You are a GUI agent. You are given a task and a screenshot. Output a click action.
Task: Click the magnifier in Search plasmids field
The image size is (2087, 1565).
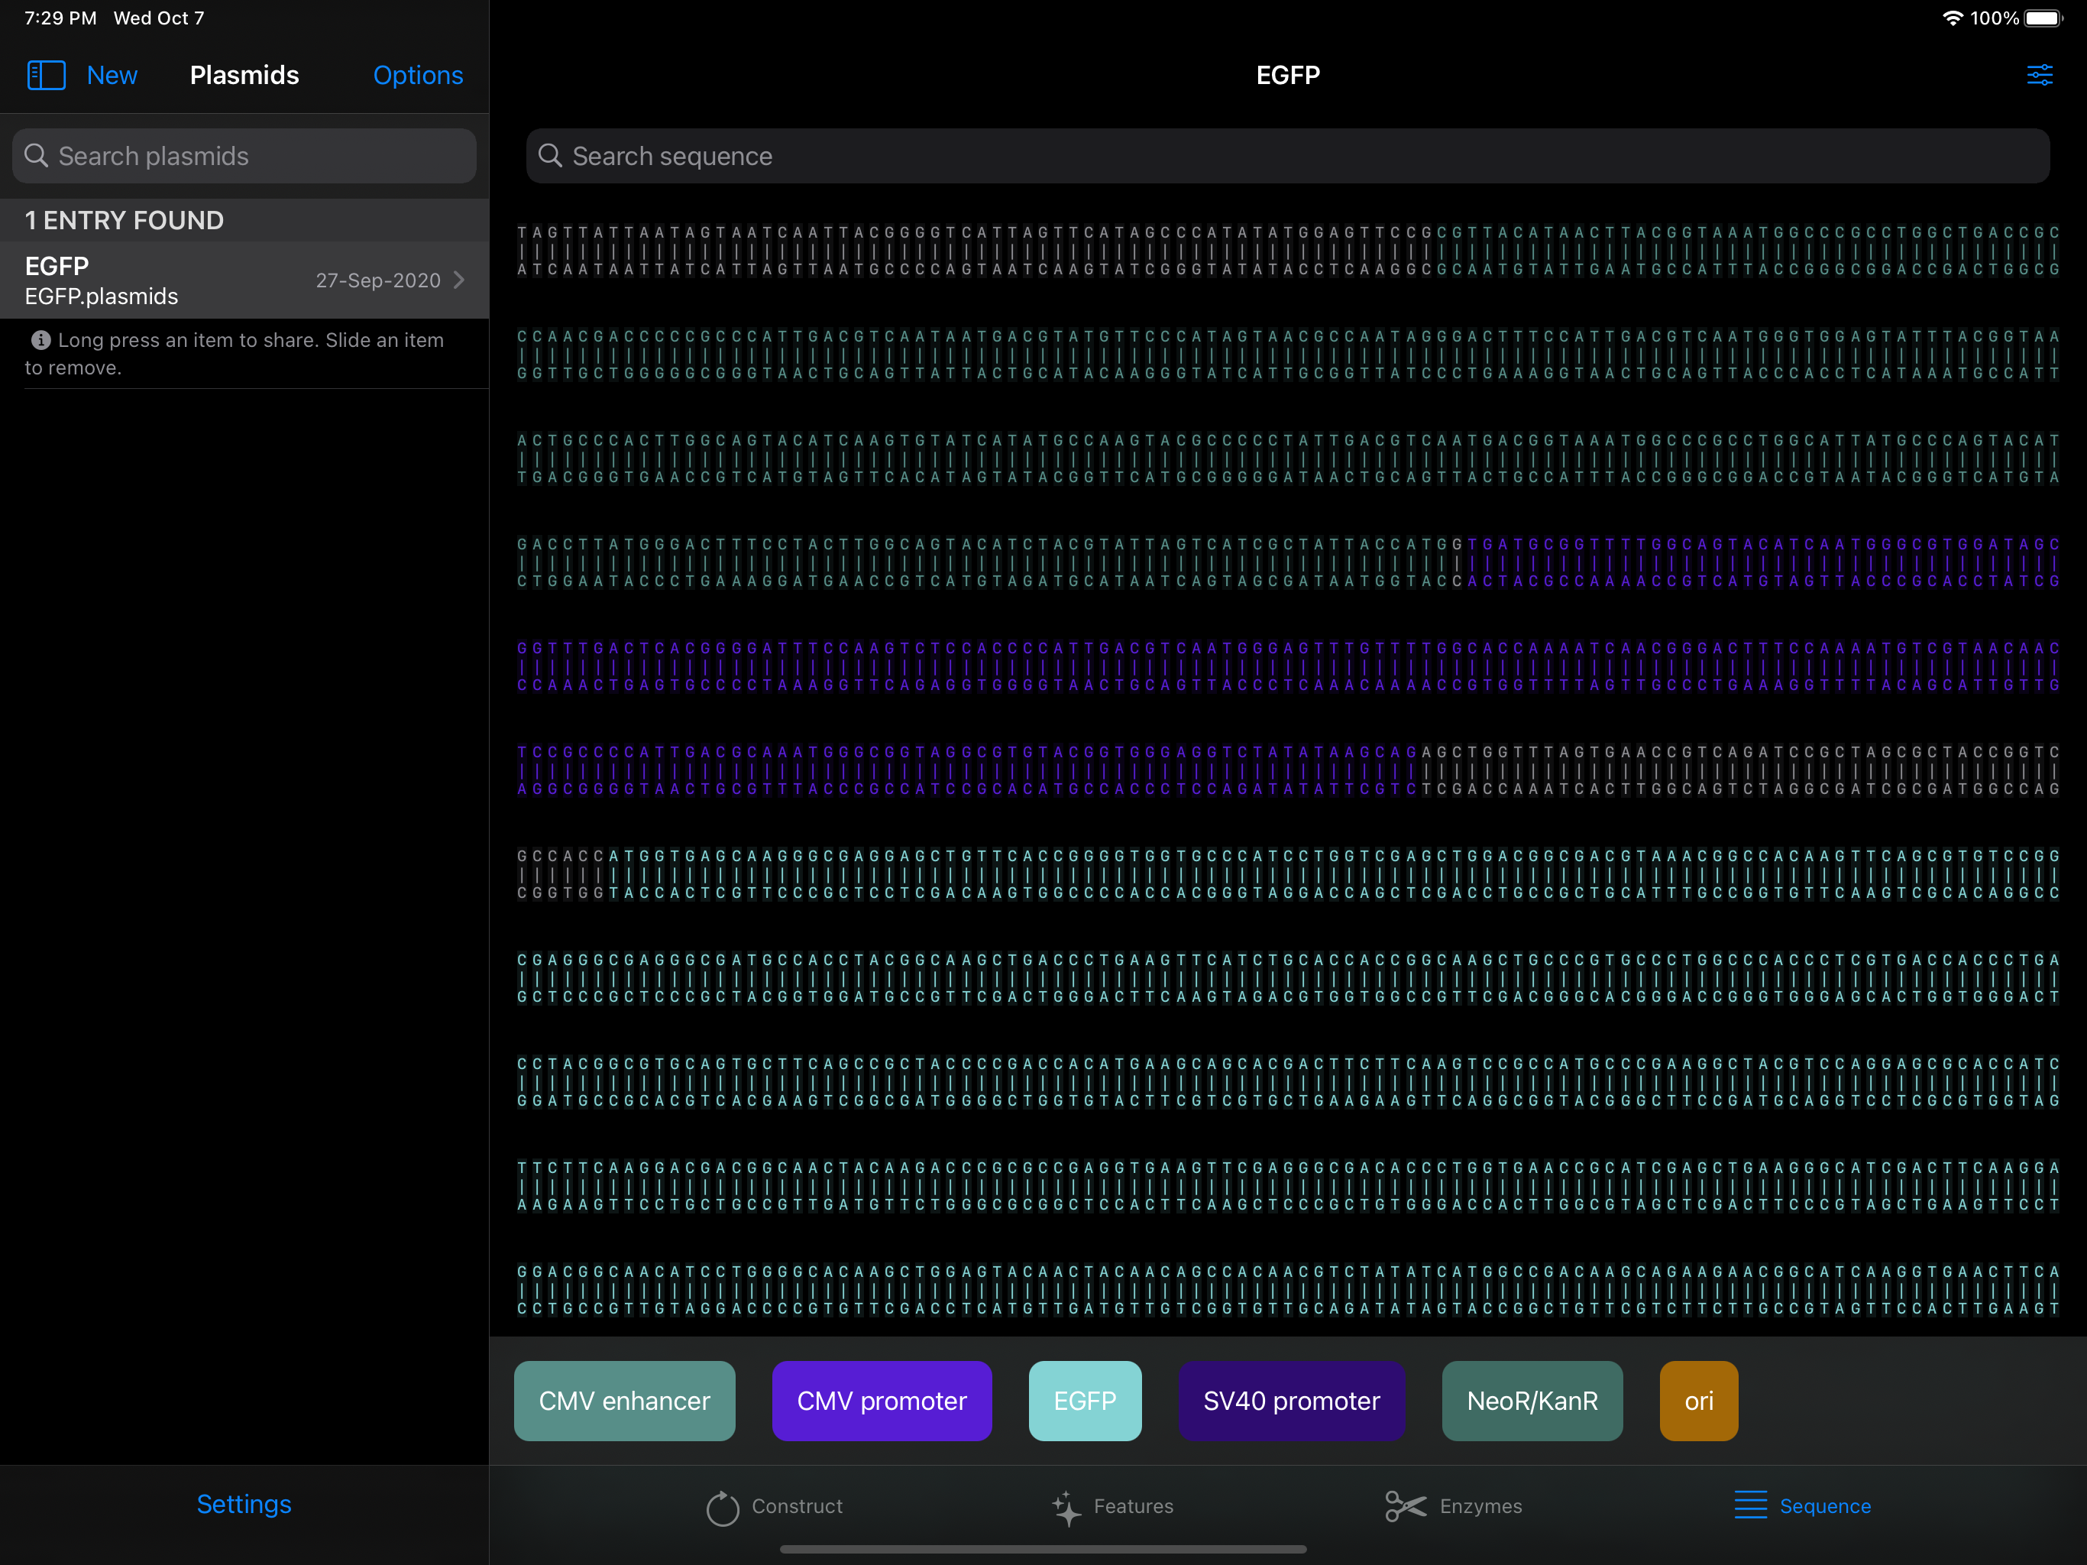pyautogui.click(x=36, y=156)
